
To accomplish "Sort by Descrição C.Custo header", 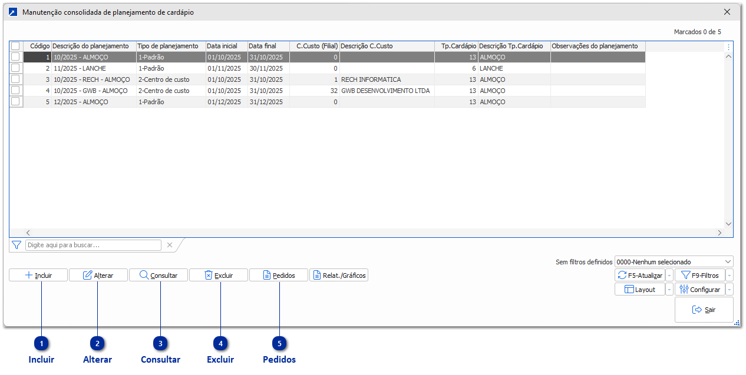I will click(x=387, y=46).
